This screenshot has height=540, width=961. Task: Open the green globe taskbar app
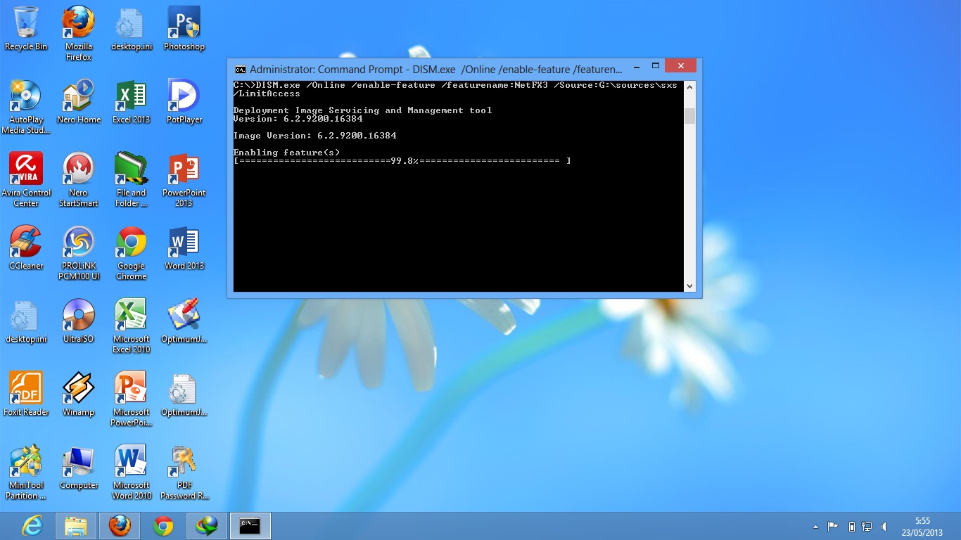click(207, 526)
